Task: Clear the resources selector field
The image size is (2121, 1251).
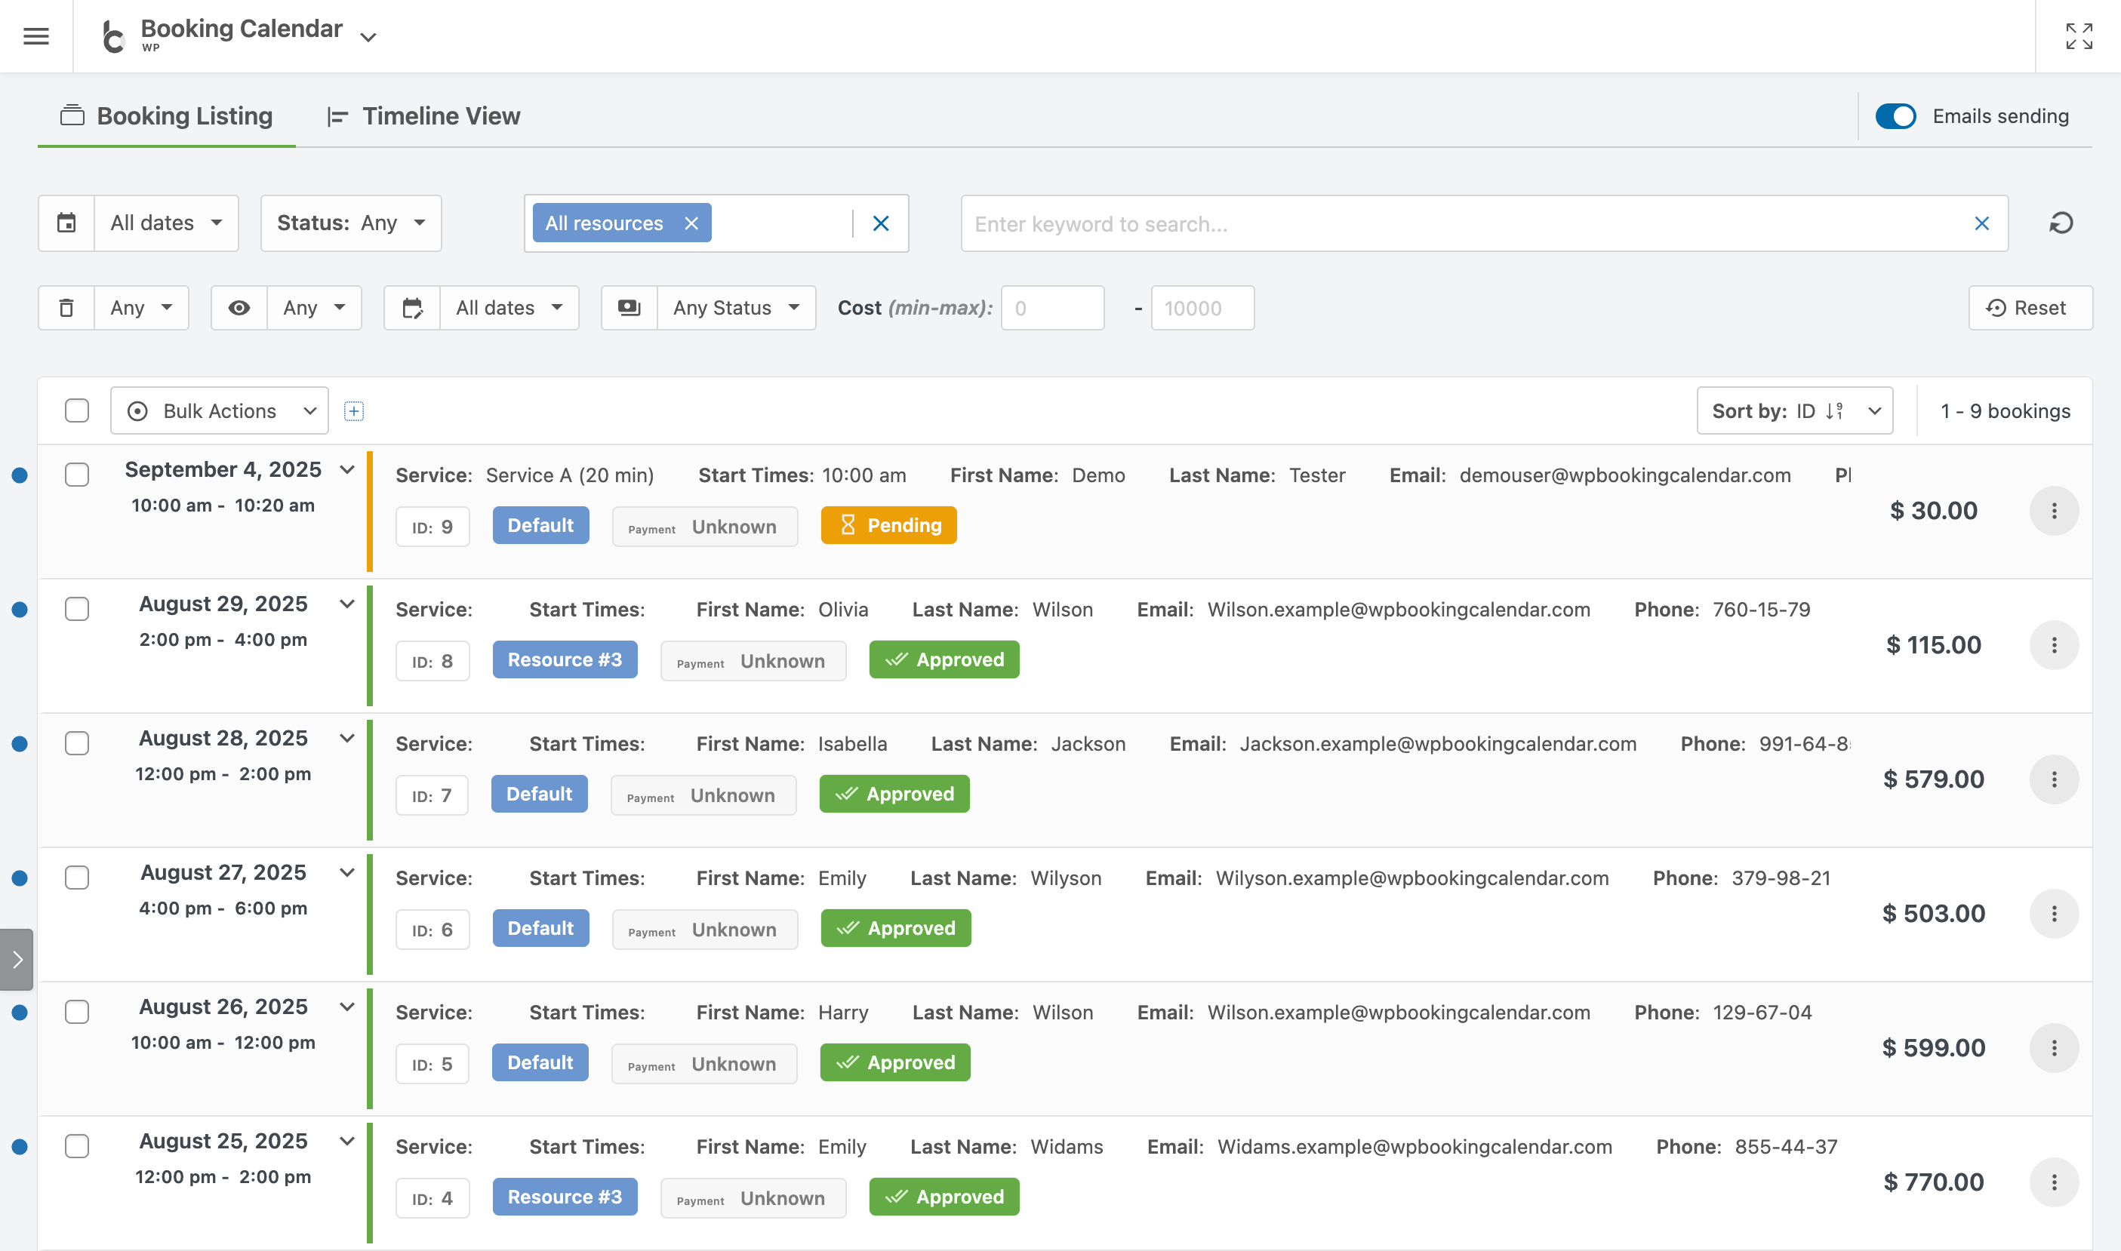Action: point(880,223)
